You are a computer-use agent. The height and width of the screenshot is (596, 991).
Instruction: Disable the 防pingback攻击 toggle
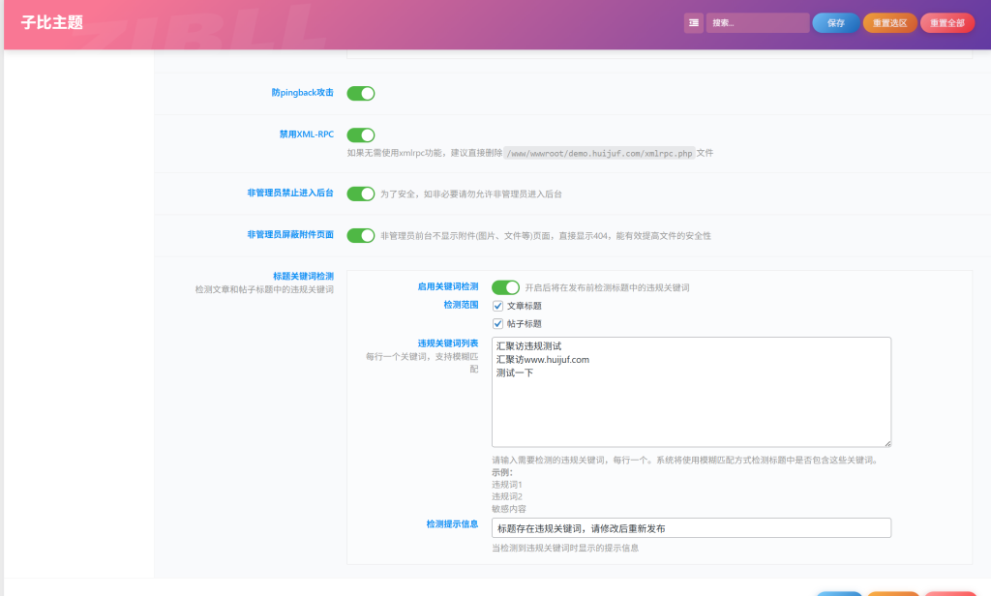tap(361, 94)
